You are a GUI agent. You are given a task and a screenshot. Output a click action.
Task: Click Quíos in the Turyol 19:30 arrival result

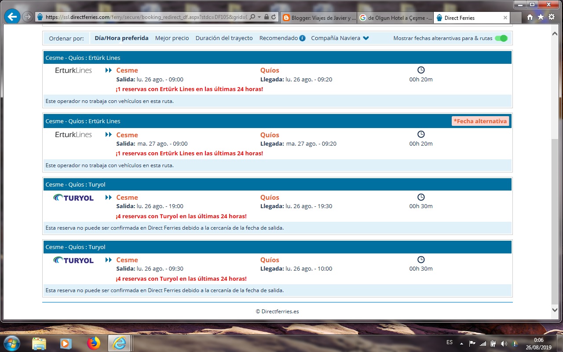(x=270, y=198)
